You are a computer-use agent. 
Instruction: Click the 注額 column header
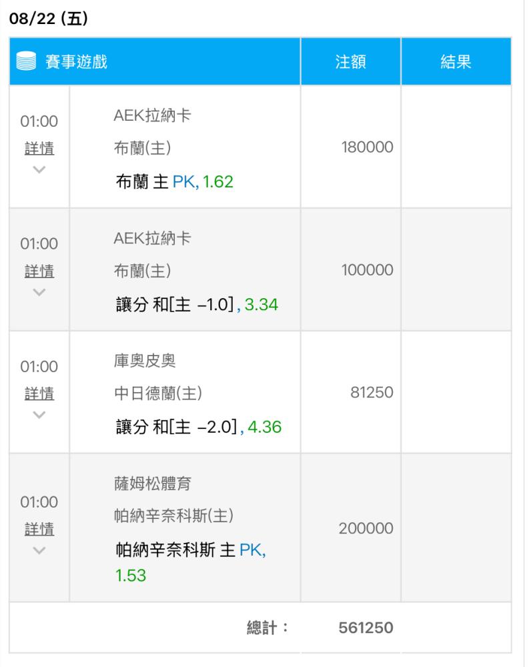351,61
